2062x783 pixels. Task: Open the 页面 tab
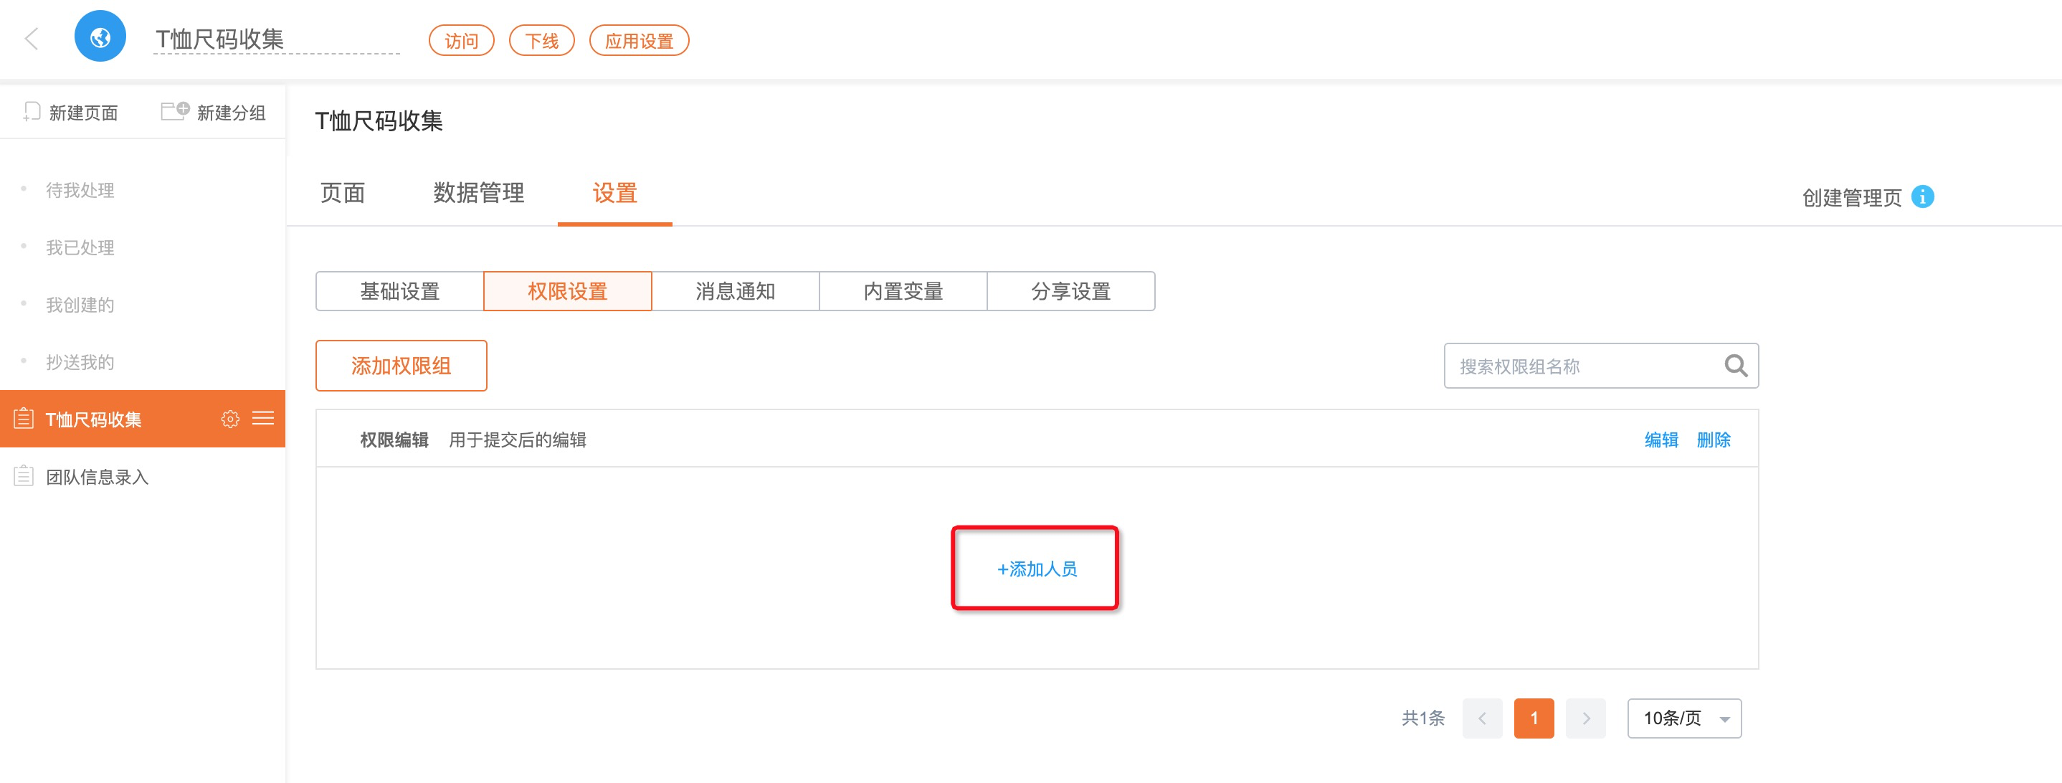point(343,193)
